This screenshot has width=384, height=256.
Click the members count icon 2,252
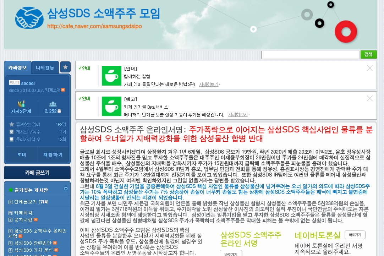tap(53, 104)
